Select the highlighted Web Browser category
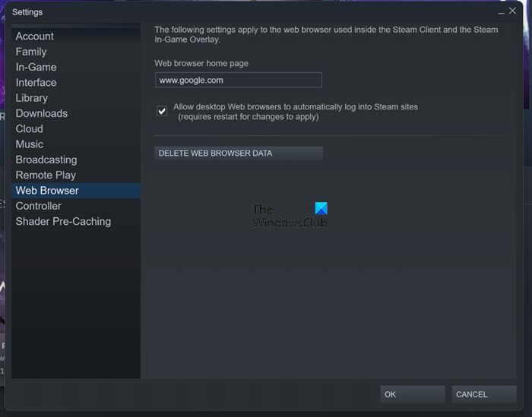 (x=76, y=191)
